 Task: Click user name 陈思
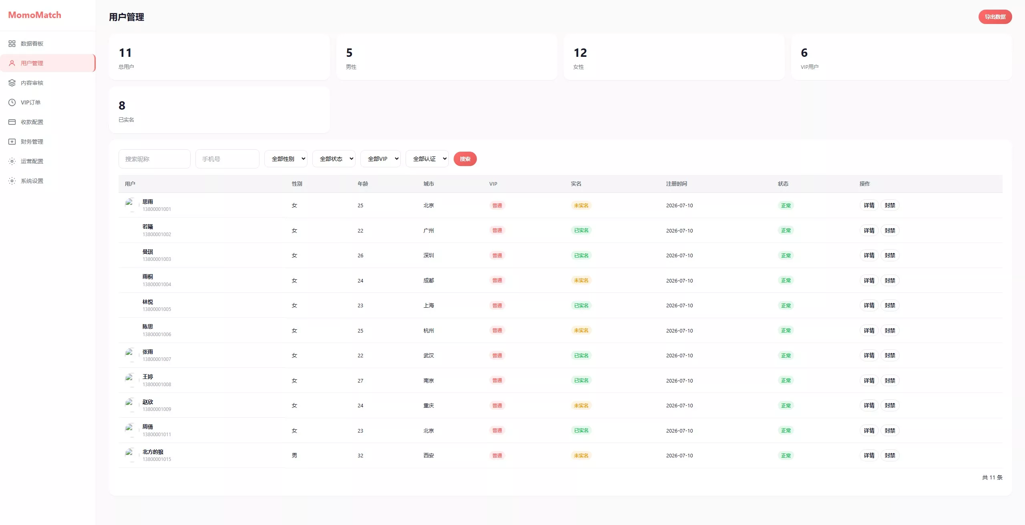tap(148, 327)
